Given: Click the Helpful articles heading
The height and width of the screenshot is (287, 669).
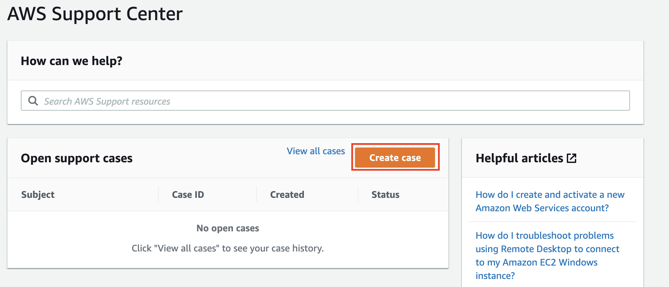Looking at the screenshot, I should 519,158.
